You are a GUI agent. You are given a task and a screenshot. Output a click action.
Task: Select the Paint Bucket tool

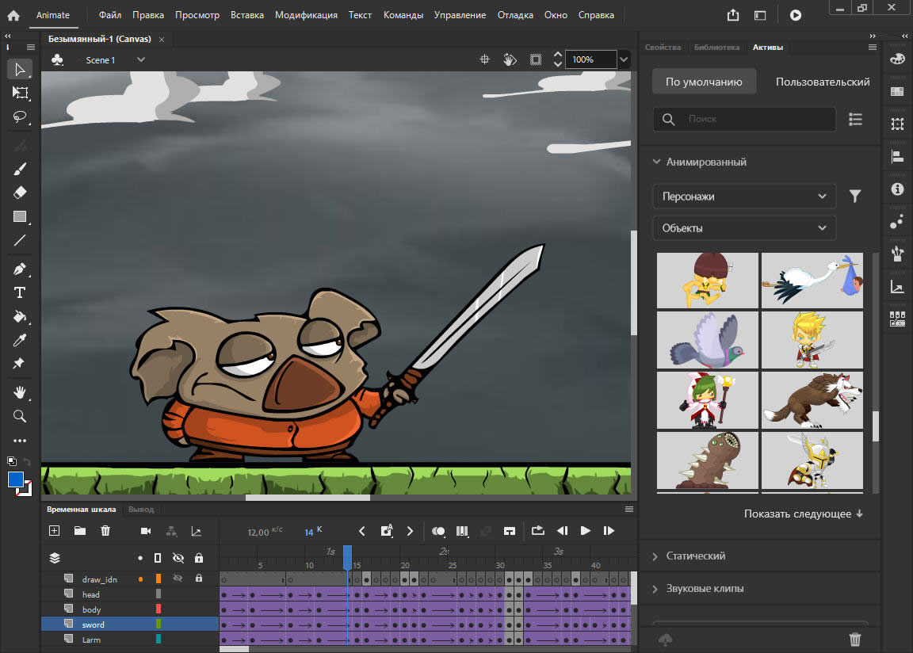[x=21, y=316]
